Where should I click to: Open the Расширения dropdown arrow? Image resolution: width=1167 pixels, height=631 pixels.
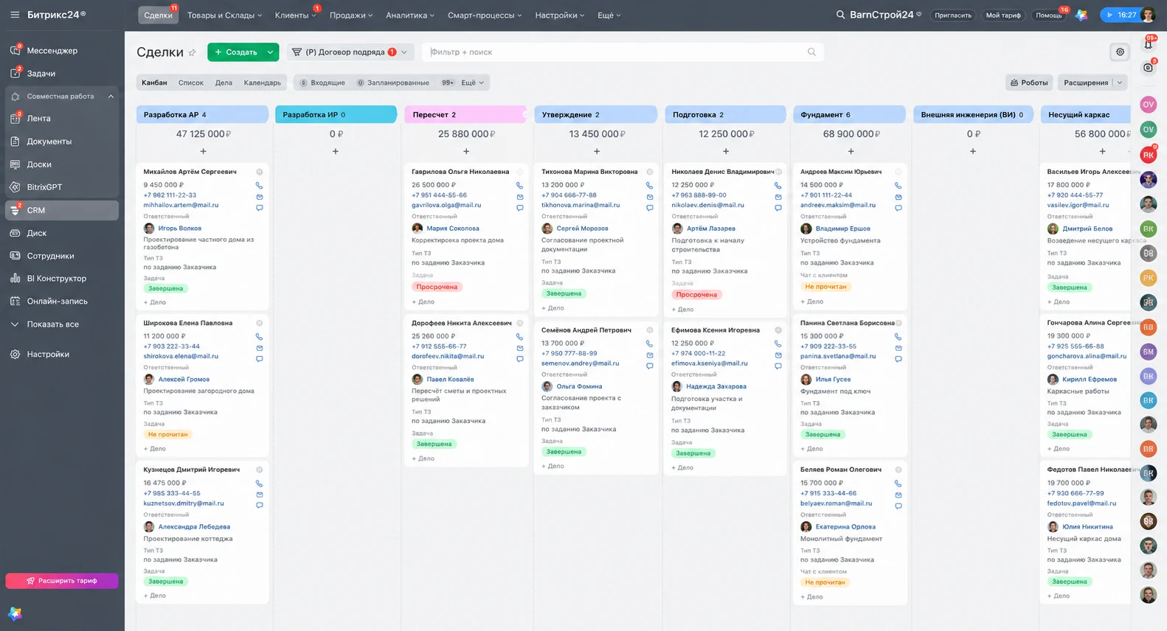click(x=1120, y=83)
